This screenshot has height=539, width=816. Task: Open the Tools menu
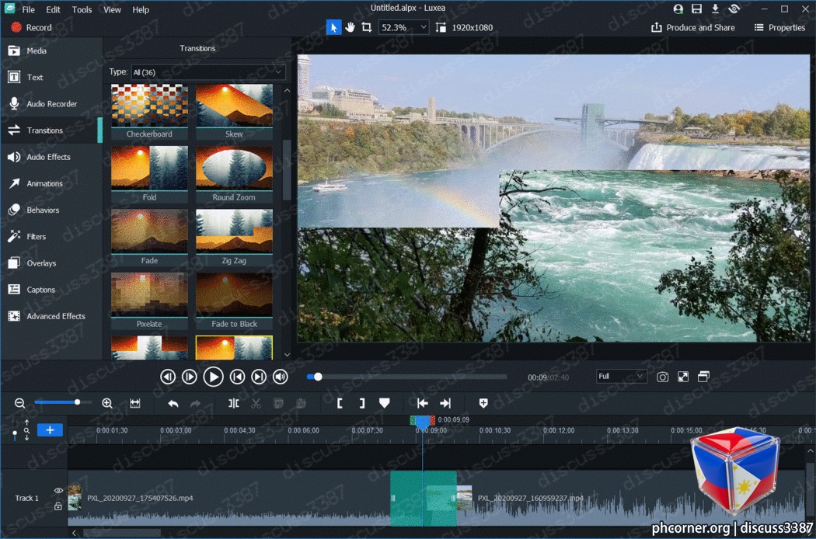[x=82, y=9]
